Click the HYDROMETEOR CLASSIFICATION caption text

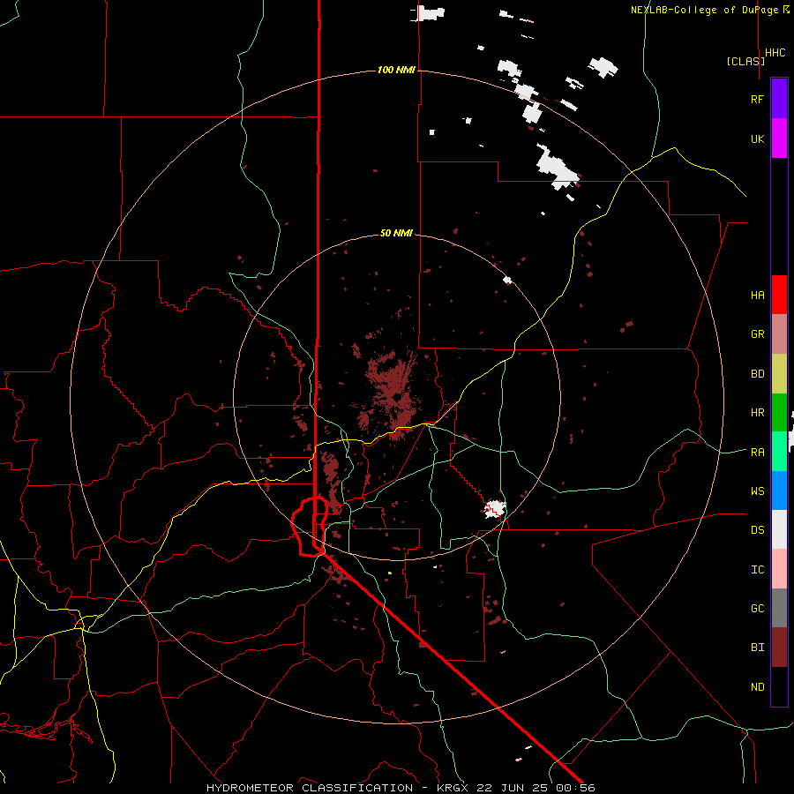tap(310, 788)
